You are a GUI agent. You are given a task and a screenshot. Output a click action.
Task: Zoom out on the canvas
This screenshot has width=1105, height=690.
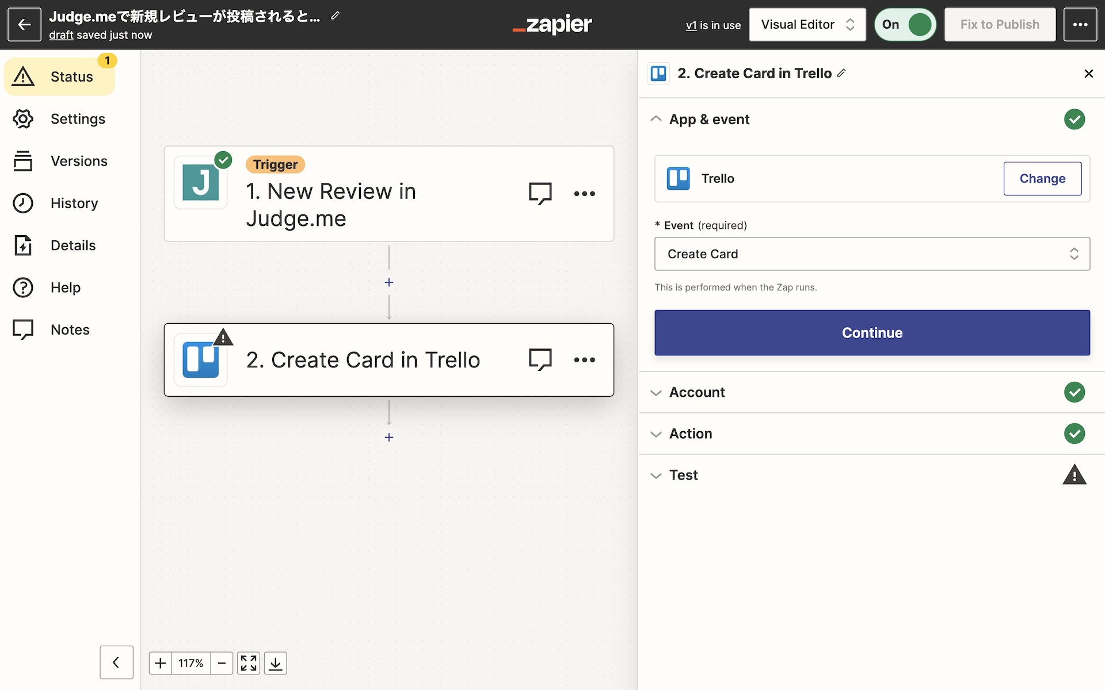pyautogui.click(x=222, y=664)
